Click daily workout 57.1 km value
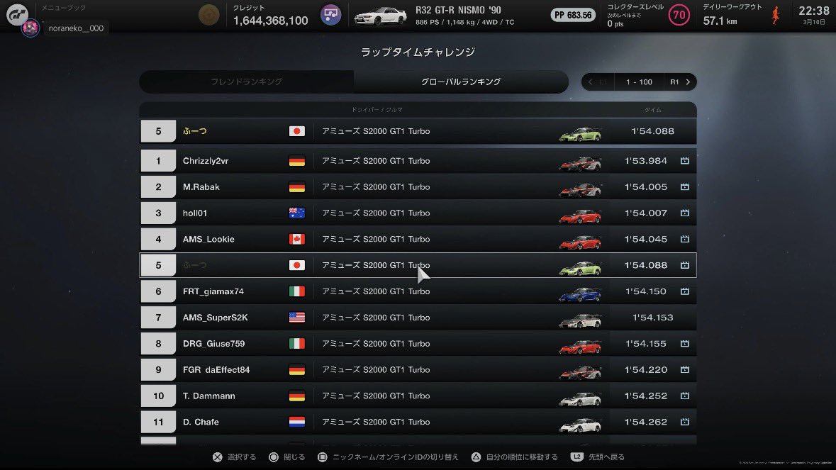836x470 pixels. click(720, 21)
